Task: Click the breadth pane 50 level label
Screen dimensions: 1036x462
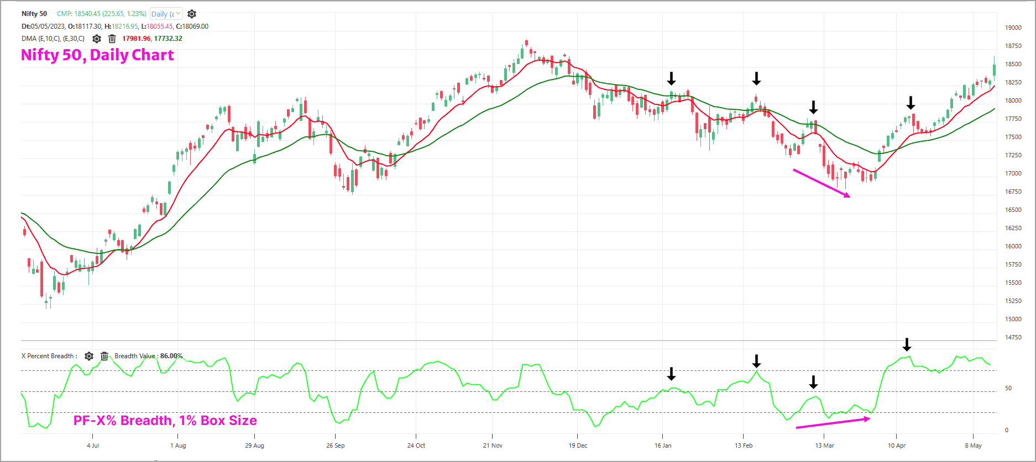Action: (1008, 388)
